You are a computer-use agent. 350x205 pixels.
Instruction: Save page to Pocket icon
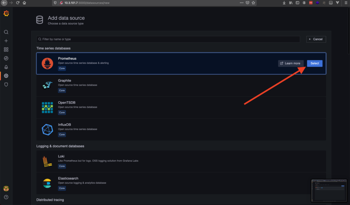pos(247,3)
